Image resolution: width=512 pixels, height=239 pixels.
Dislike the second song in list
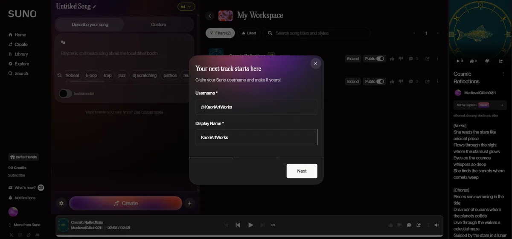[x=401, y=81]
